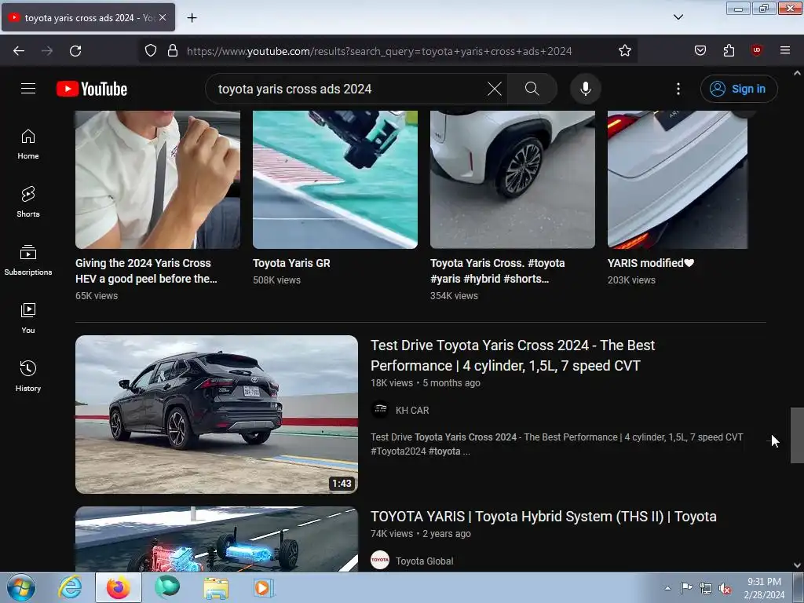Screen dimensions: 804x603
Task: Open Toyota Yaris GR short thumbnail
Action: [x=335, y=180]
